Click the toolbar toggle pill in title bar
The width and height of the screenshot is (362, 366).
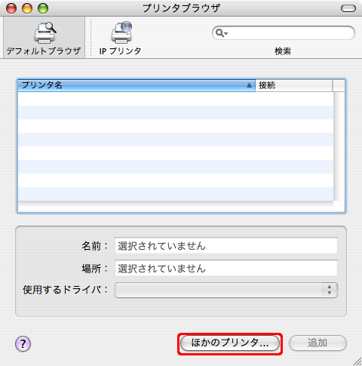(x=348, y=8)
